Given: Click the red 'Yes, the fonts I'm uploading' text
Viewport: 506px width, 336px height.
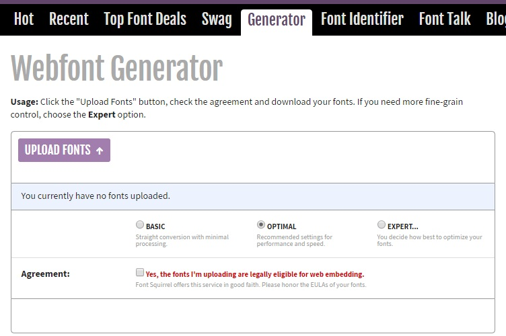Looking at the screenshot, I should pyautogui.click(x=254, y=274).
